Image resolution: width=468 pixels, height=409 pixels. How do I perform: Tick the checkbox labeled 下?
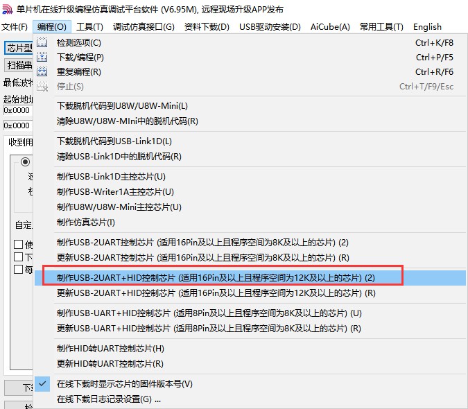[19, 257]
